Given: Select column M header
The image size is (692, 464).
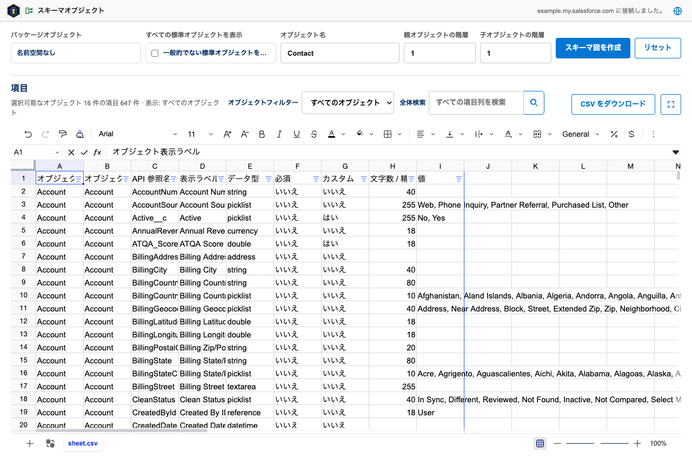Looking at the screenshot, I should [x=630, y=166].
